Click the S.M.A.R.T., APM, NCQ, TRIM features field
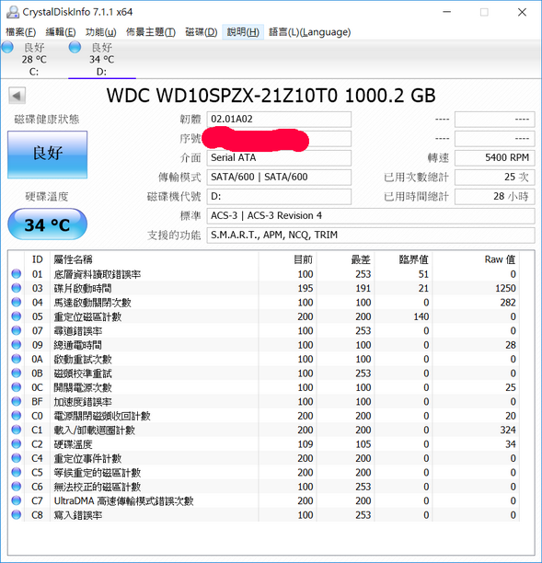This screenshot has height=563, width=542. click(371, 236)
